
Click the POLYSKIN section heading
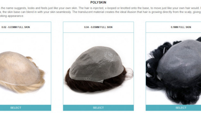[98, 2]
